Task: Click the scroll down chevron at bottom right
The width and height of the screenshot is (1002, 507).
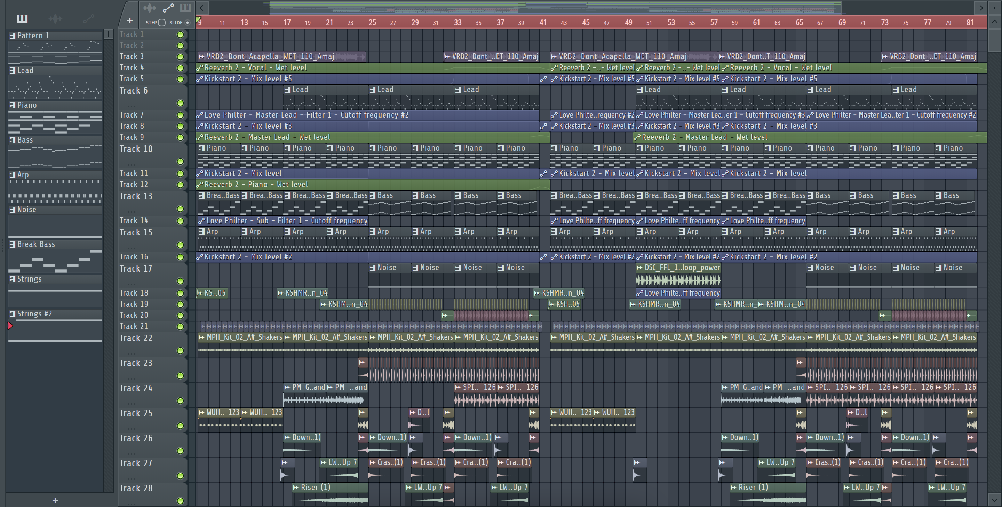Action: point(994,500)
